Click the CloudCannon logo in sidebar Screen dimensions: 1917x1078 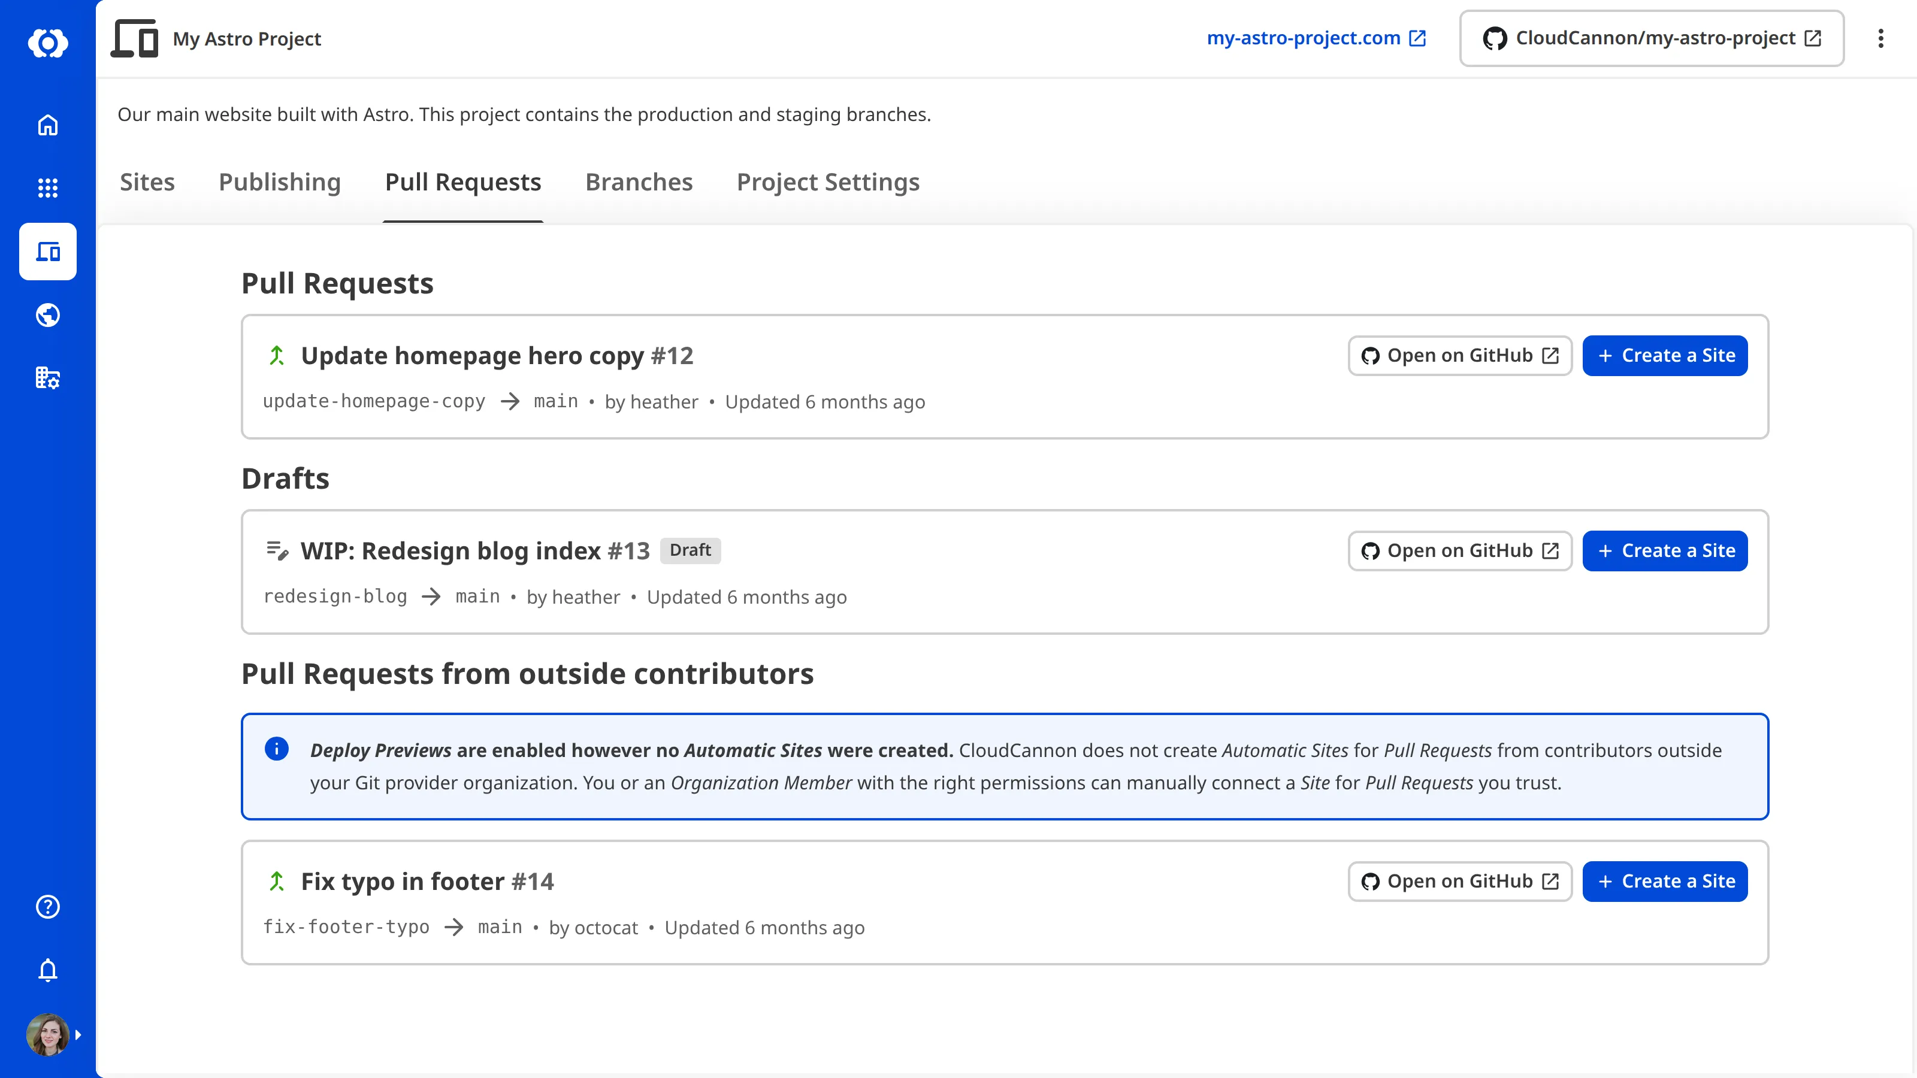tap(48, 43)
